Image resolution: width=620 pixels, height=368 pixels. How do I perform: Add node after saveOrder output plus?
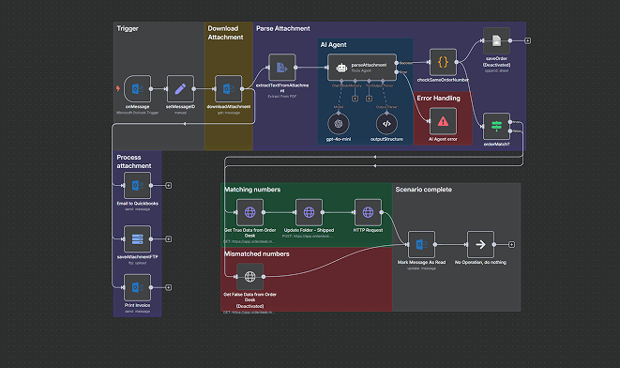527,40
